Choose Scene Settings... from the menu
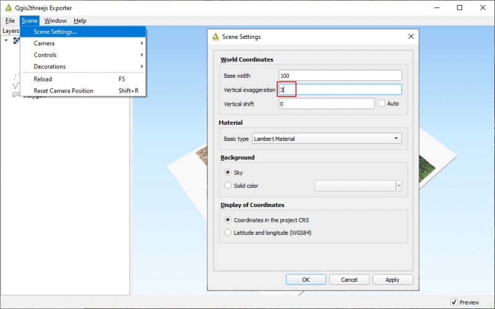 (x=83, y=32)
